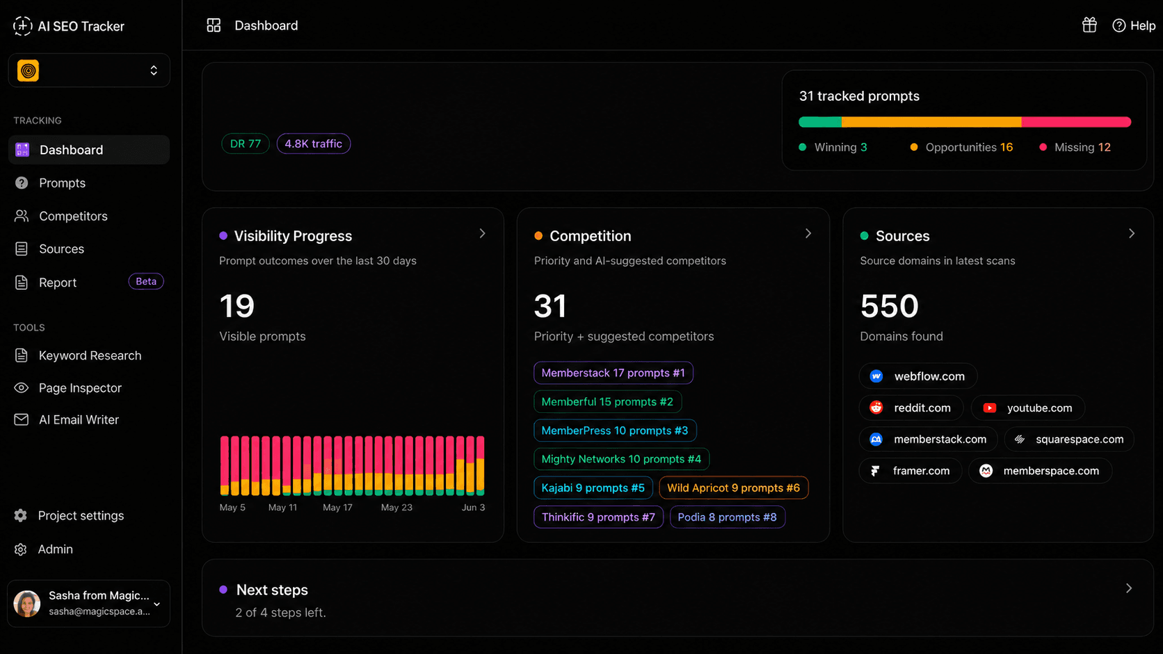The image size is (1163, 654).
Task: Select the Memberful 15 prompts #2 tag
Action: [607, 402]
